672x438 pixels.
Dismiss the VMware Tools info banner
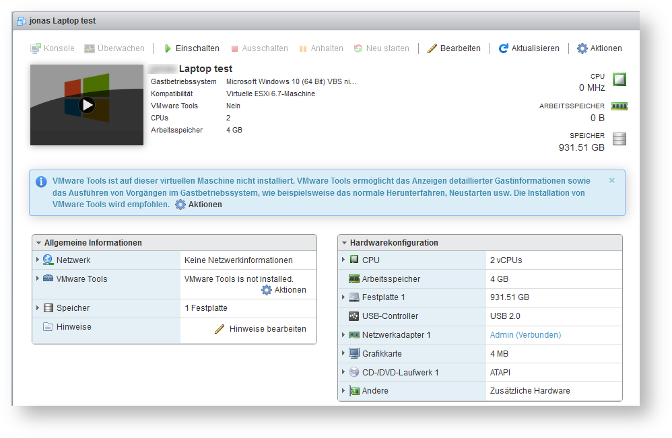[x=611, y=180]
